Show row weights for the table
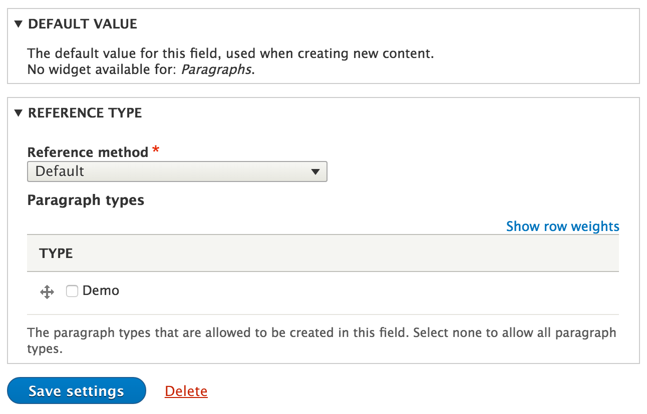The width and height of the screenshot is (647, 414). [563, 226]
